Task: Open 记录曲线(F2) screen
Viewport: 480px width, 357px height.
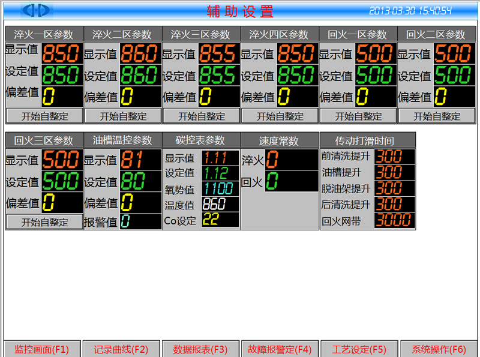Action: pyautogui.click(x=121, y=349)
